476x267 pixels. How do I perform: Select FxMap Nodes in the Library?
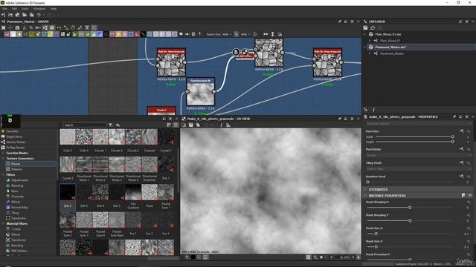tap(16, 148)
